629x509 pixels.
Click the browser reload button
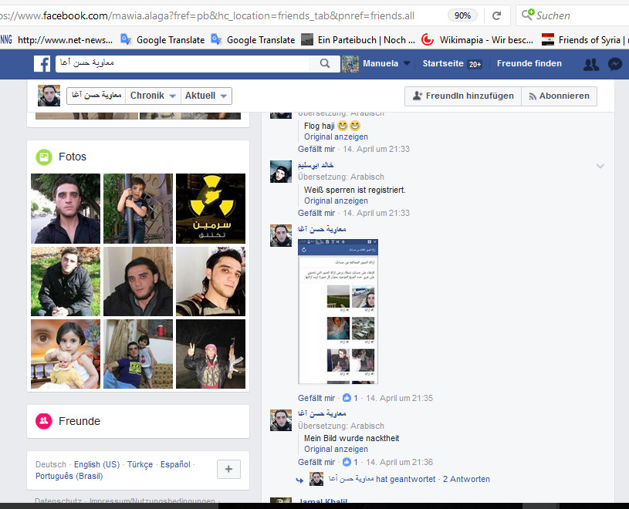click(497, 15)
